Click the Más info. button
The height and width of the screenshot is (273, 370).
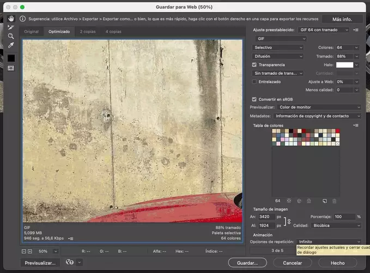(x=342, y=19)
